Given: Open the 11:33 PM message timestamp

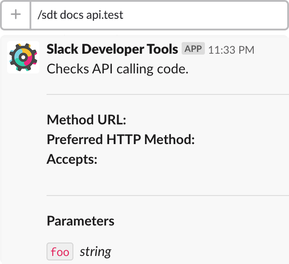Looking at the screenshot, I should click(231, 50).
